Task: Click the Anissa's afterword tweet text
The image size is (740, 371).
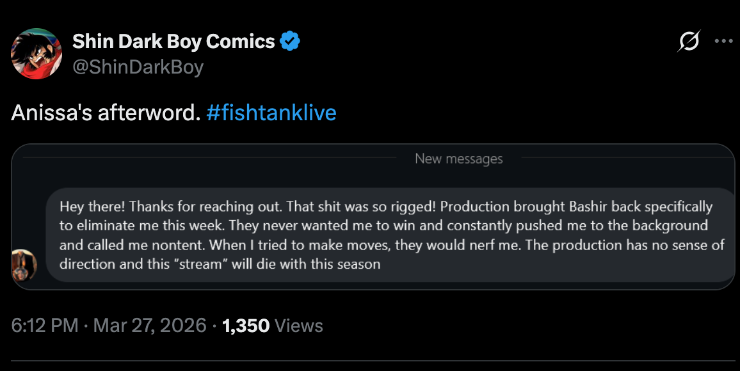Action: [106, 113]
